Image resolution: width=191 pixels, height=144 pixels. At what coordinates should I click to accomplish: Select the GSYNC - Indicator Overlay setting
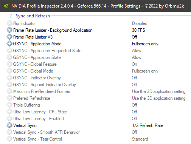coord(37,78)
